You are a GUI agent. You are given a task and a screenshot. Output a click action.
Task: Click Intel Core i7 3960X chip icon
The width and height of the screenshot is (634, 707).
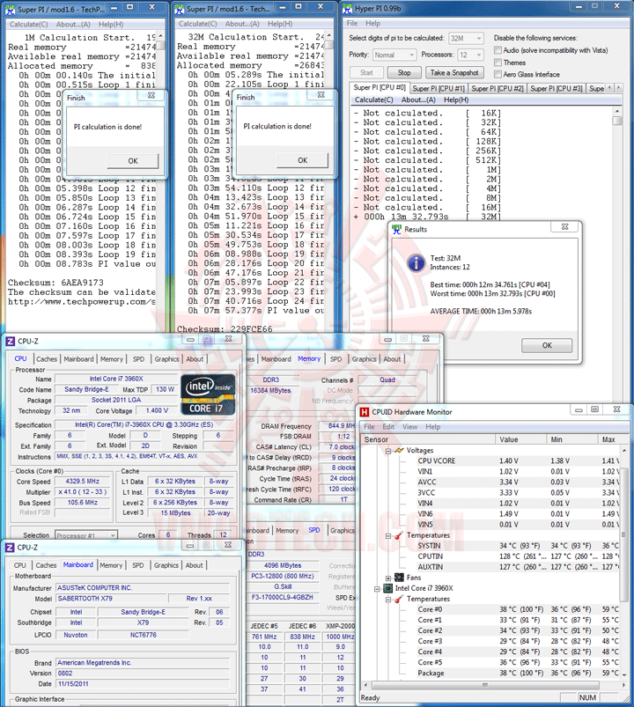point(387,588)
